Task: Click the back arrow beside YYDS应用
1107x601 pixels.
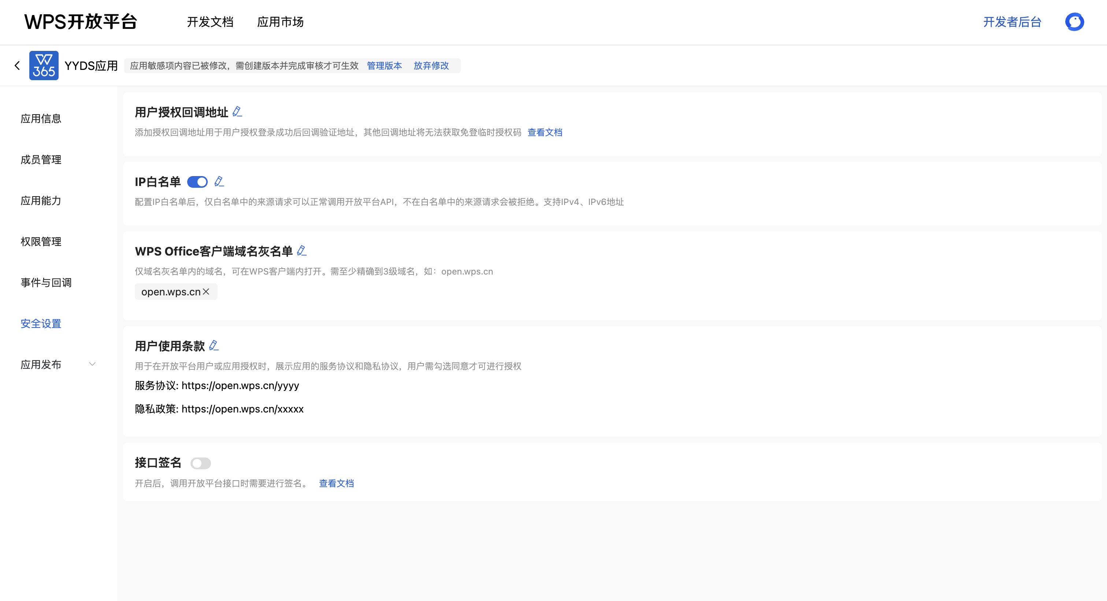Action: pos(17,66)
